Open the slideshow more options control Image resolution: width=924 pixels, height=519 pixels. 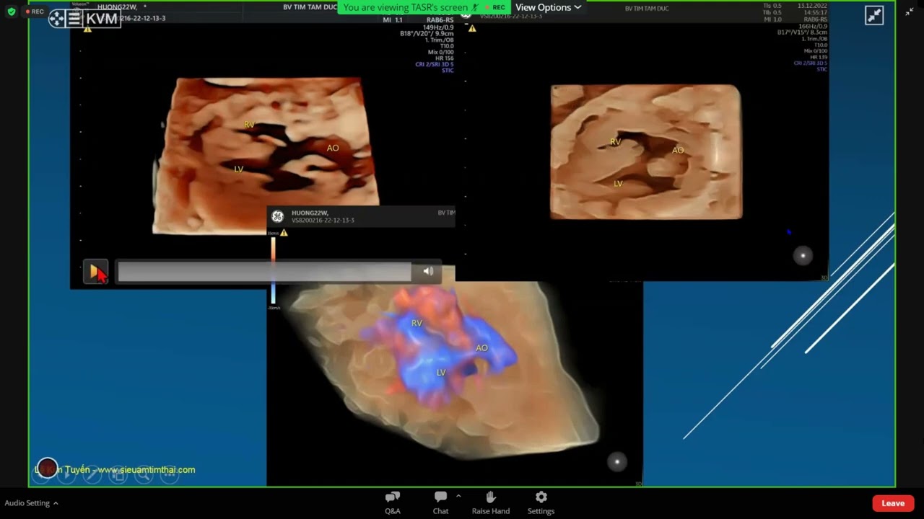169,474
